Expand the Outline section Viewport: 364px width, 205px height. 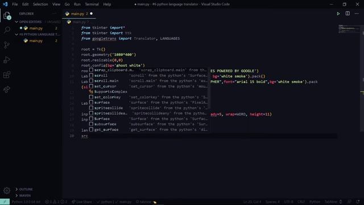[24, 189]
